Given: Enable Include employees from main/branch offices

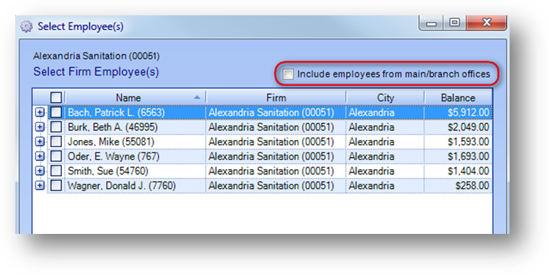Looking at the screenshot, I should tap(288, 74).
